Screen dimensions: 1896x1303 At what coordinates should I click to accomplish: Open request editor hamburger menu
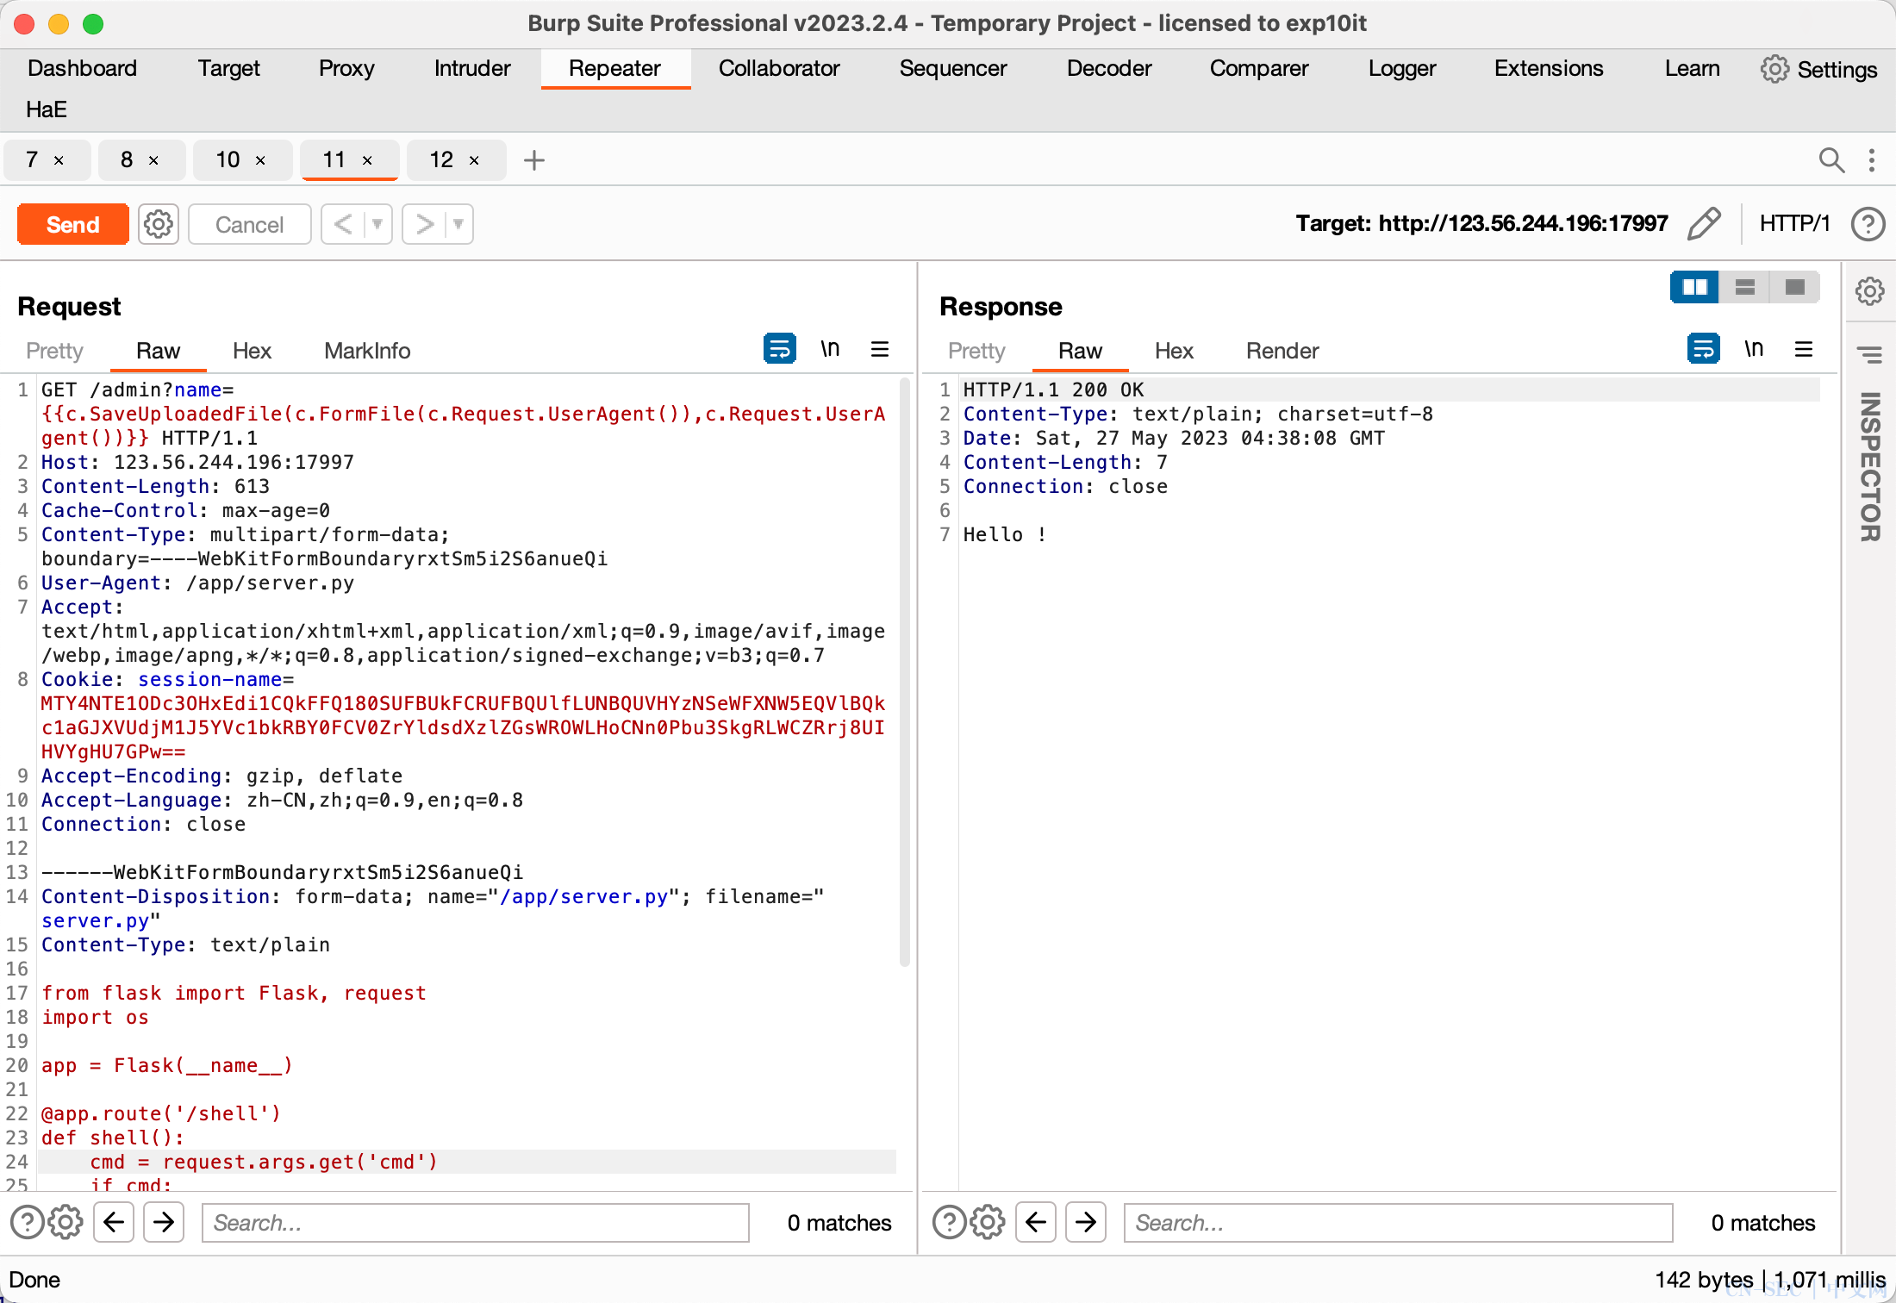(x=880, y=349)
